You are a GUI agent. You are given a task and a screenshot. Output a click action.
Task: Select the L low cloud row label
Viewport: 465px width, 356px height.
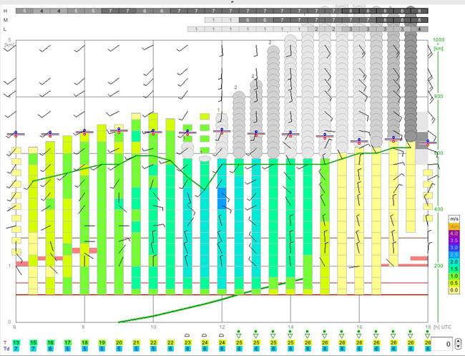[x=6, y=29]
